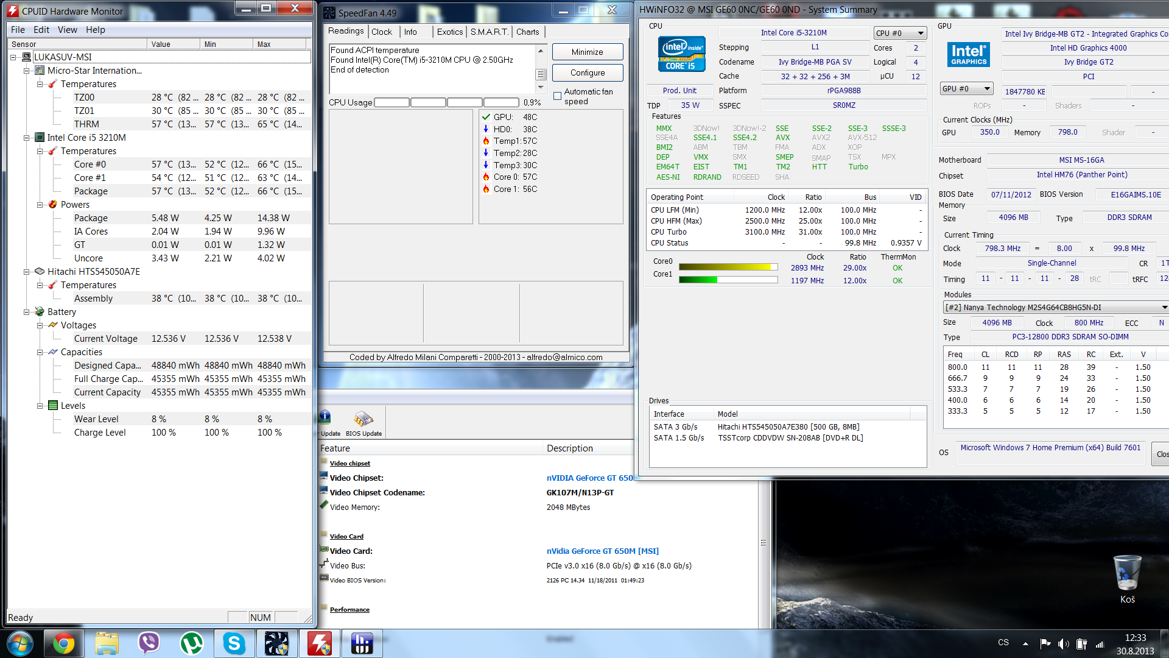
Task: Click the Intel Core i5 logo in HWiNFO
Action: point(681,54)
